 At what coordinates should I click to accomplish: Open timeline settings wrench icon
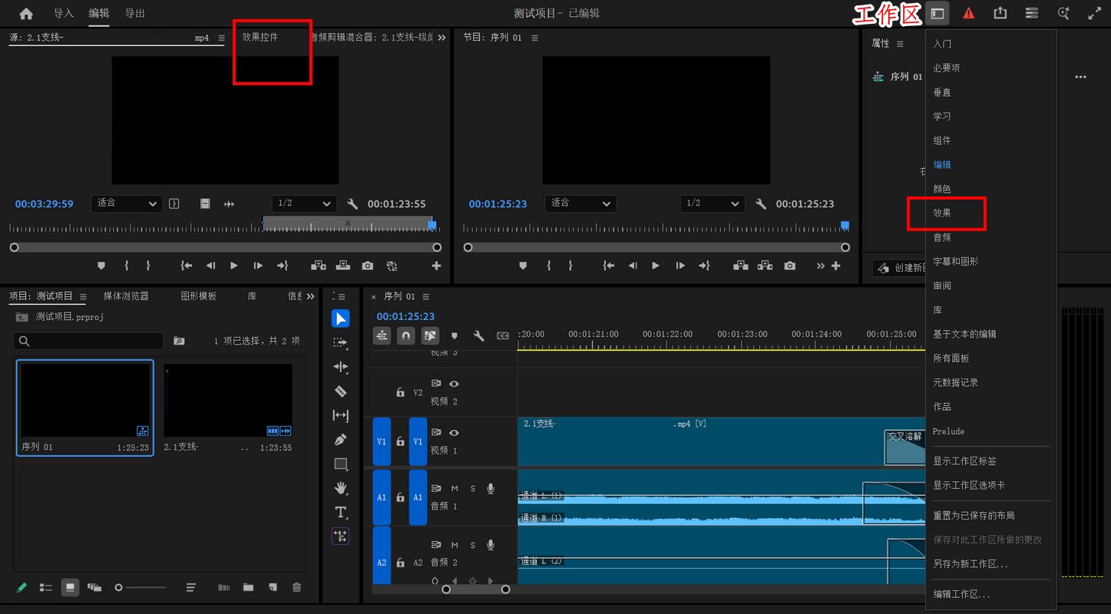(x=478, y=335)
